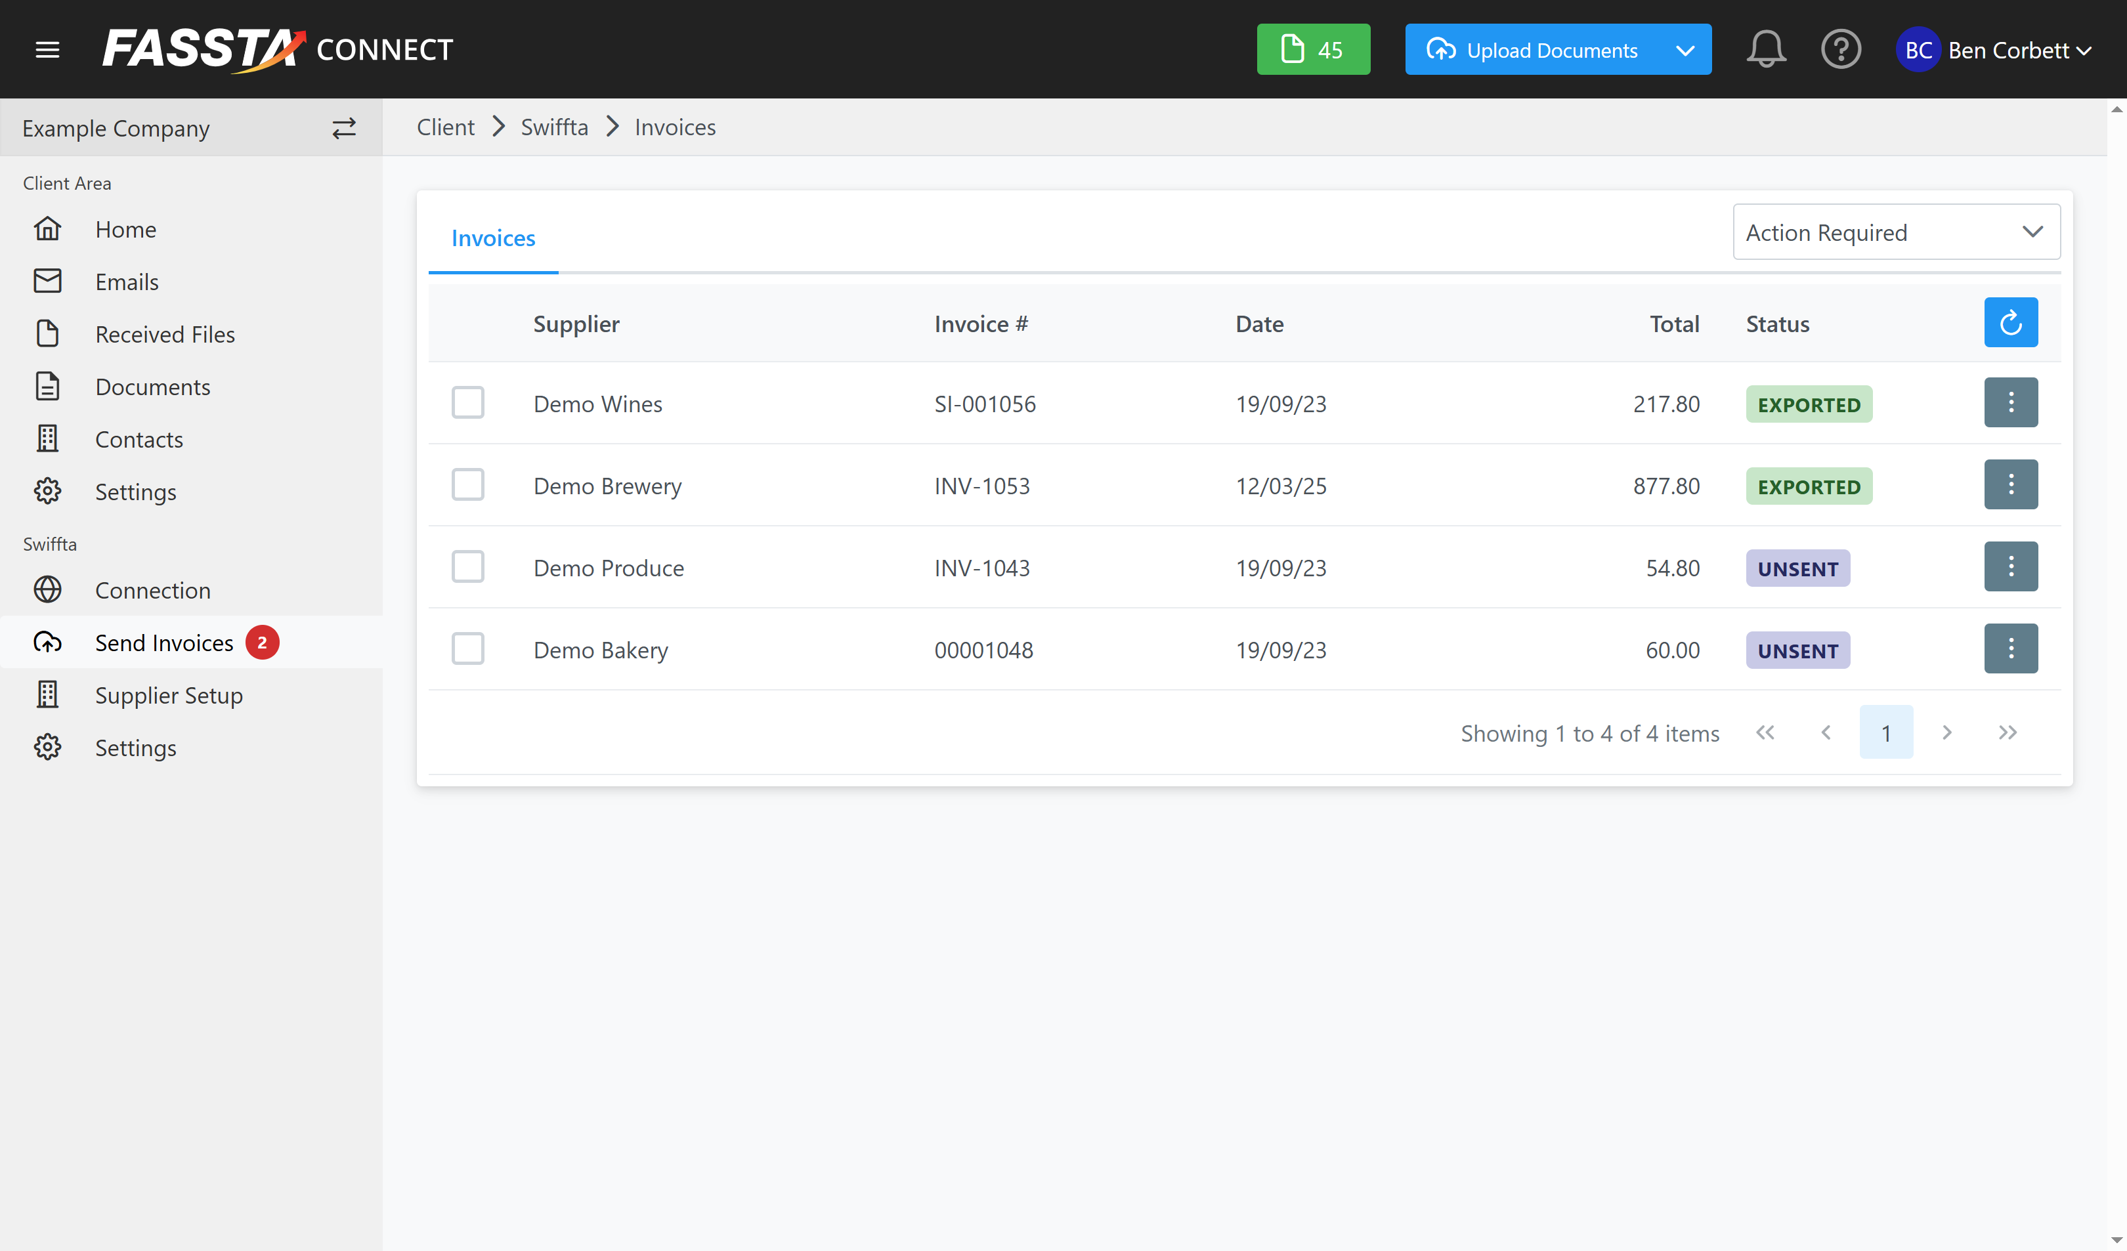Click the notifications bell icon
2127x1251 pixels.
(1766, 50)
